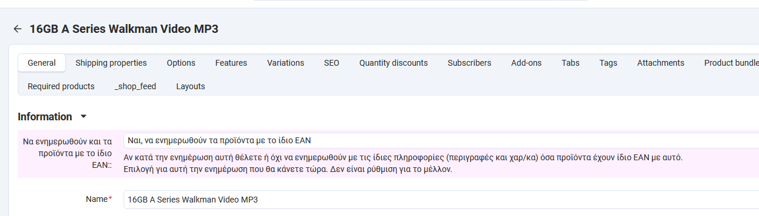The width and height of the screenshot is (759, 216).
Task: Select the Required products tab
Action: (x=61, y=86)
